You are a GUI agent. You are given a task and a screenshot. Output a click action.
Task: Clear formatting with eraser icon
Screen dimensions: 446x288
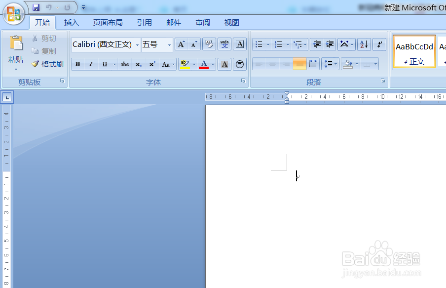[209, 44]
